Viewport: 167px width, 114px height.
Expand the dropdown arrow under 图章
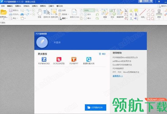[x=159, y=19]
